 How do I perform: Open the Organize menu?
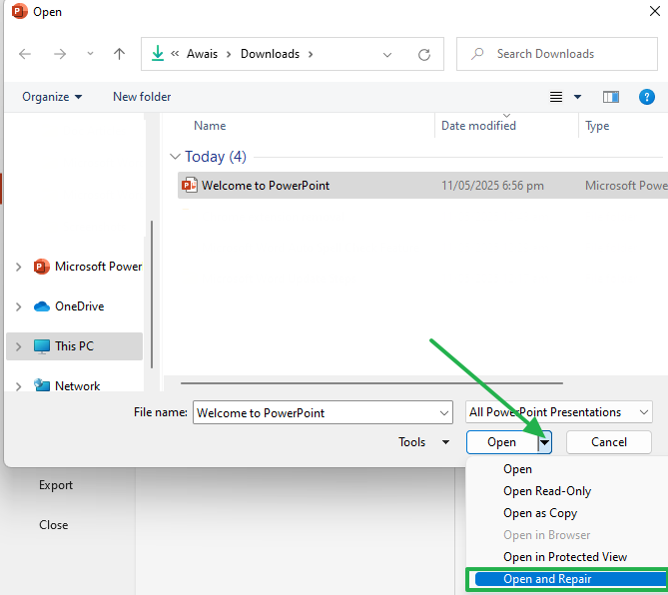52,97
